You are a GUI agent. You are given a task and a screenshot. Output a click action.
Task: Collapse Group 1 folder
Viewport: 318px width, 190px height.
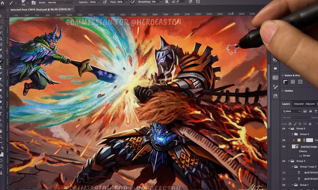pyautogui.click(x=293, y=185)
